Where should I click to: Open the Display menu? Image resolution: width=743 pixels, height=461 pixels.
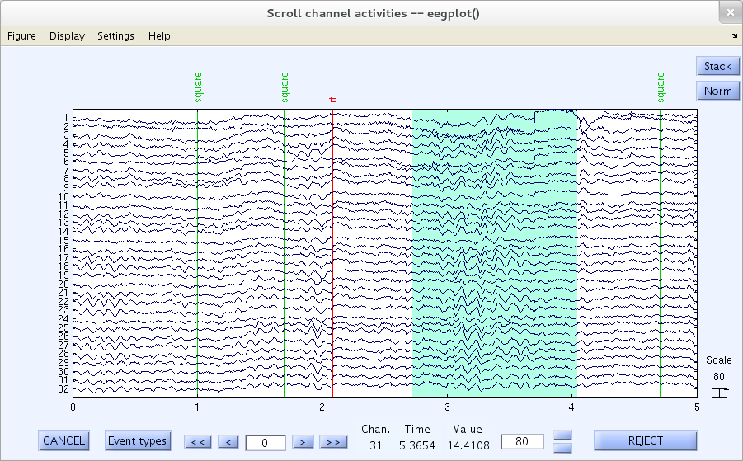[67, 36]
